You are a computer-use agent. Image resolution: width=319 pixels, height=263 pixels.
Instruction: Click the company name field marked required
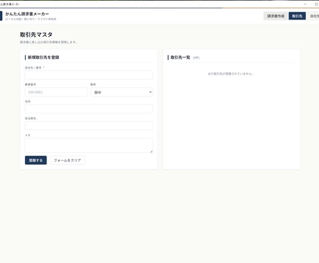[x=89, y=75]
